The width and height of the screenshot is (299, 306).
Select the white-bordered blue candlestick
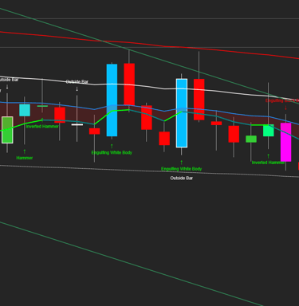182,113
